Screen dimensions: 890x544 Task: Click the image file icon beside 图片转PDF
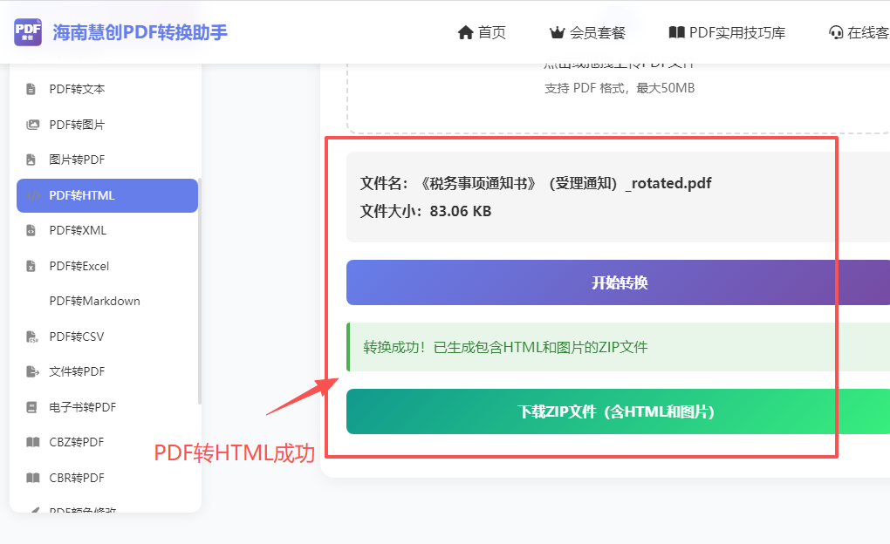[31, 160]
